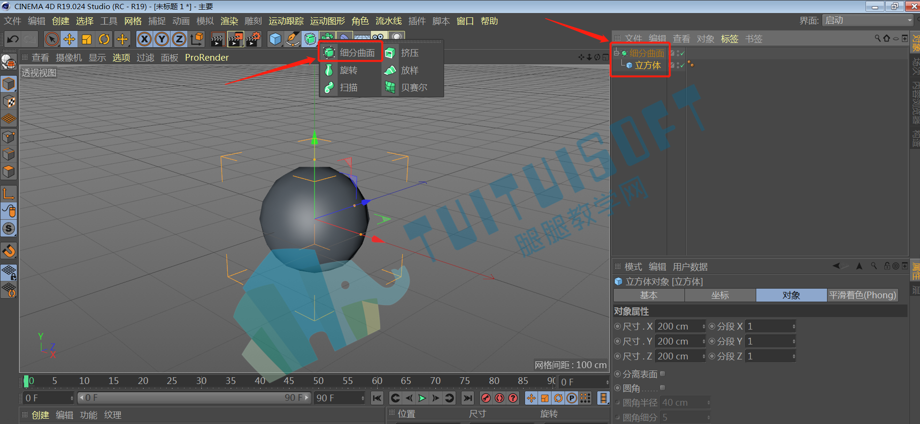Viewport: 920px width, 424px height.
Task: Click the 0 F–90 F preview range bar
Action: point(195,398)
